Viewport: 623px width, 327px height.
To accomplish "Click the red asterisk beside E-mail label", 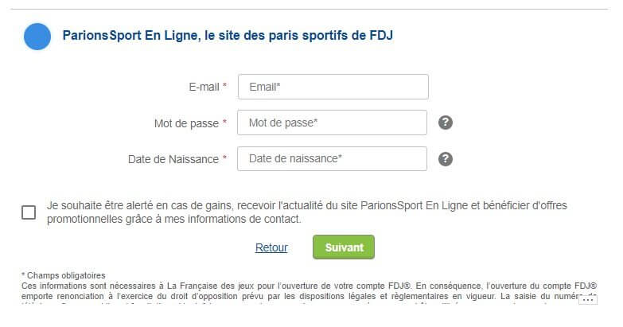I will pos(225,86).
